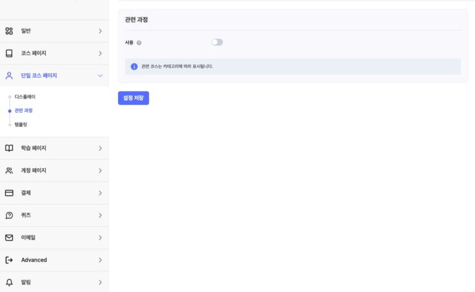
Task: Click the 코스 페이지 book icon
Action: 9,53
